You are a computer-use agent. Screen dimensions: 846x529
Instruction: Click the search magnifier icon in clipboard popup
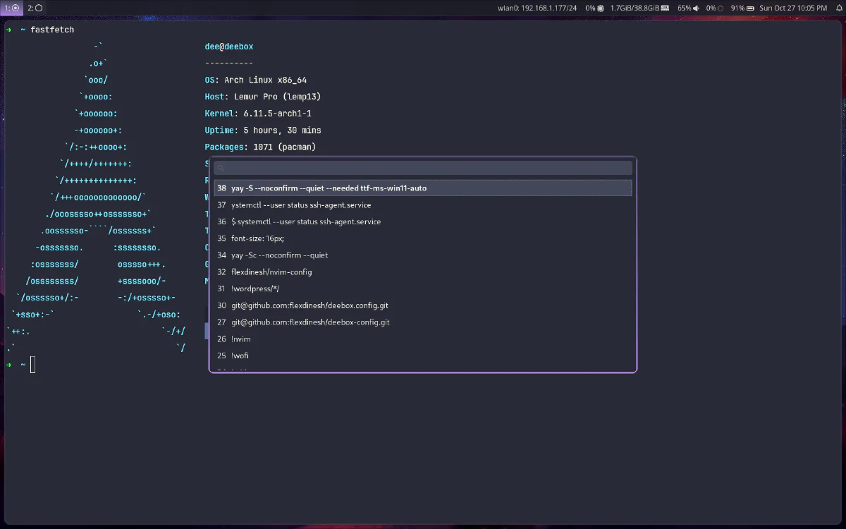221,168
